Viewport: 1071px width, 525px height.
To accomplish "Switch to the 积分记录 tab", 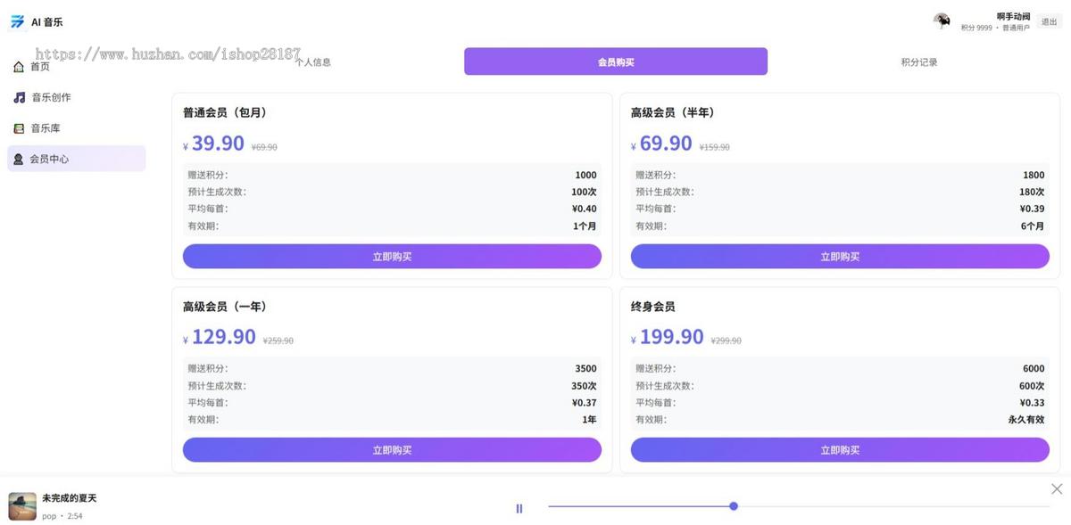I will [x=918, y=62].
